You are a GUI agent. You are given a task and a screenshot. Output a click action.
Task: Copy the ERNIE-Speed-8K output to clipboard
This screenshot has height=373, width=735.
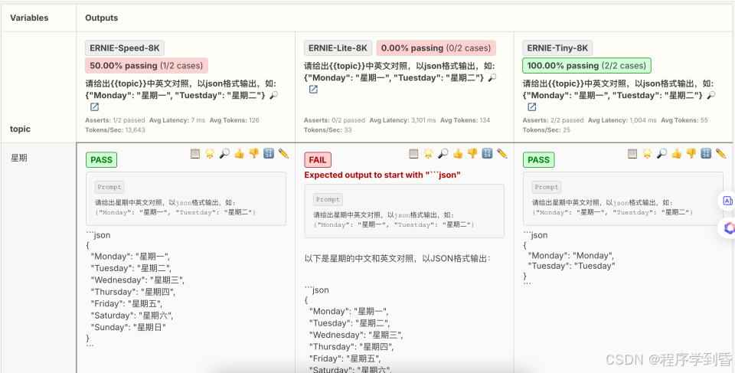click(195, 153)
